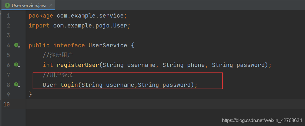305x126 pixels.
Task: Click the phone parameter in registerUser
Action: click(x=196, y=65)
